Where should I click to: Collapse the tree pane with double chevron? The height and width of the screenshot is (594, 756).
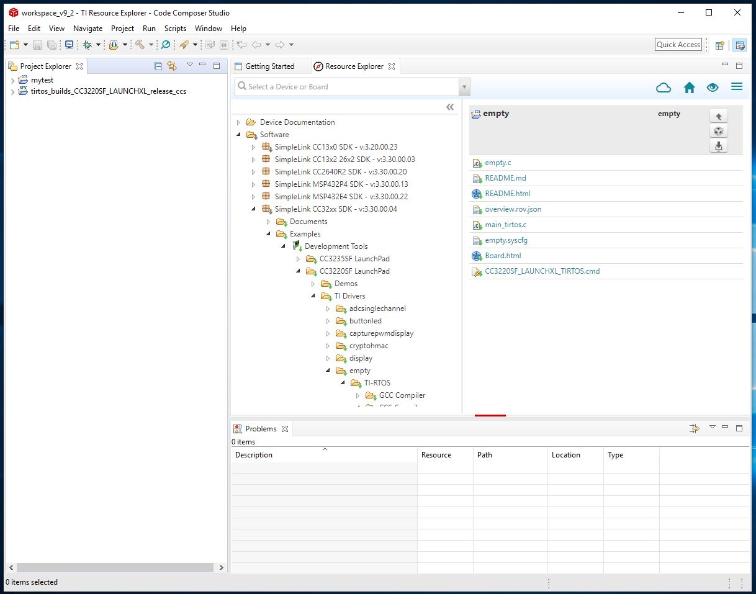point(450,107)
